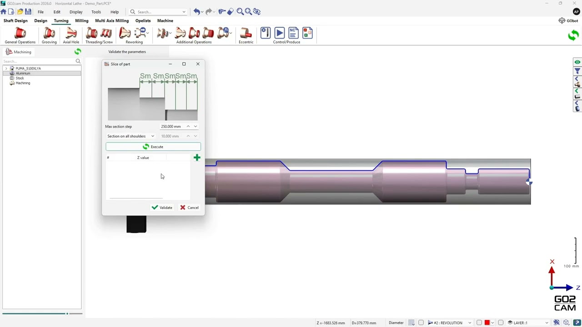Viewport: 582px width, 327px height.
Task: Open the filter funnel on right sidebar
Action: click(577, 71)
